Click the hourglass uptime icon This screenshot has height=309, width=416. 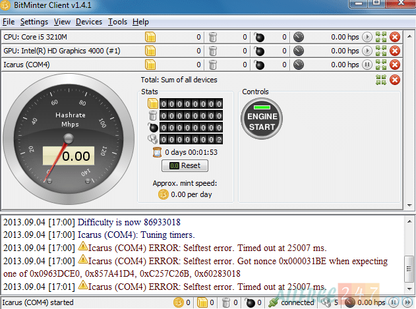(x=158, y=152)
